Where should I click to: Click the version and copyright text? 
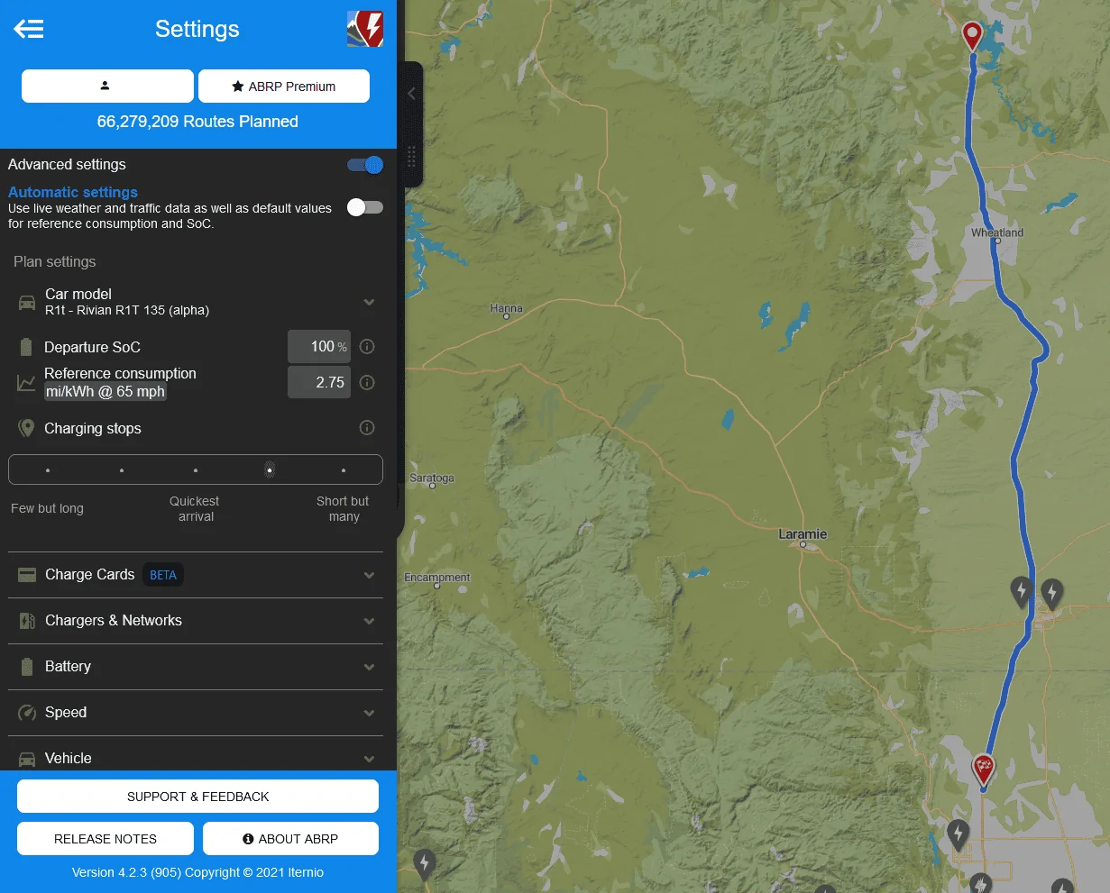point(197,872)
